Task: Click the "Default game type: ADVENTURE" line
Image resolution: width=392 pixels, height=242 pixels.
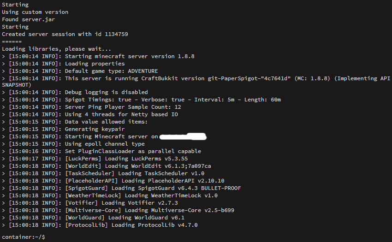Action: pyautogui.click(x=111, y=71)
